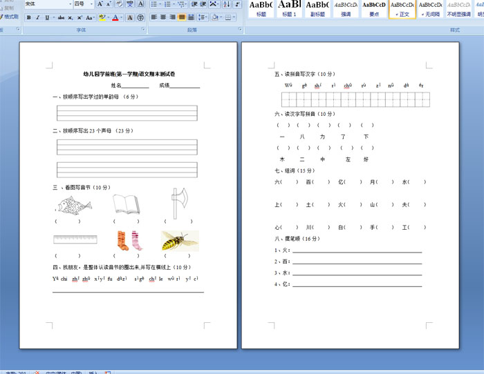The width and height of the screenshot is (484, 374).
Task: Click the ruler picture
Action: click(75, 239)
